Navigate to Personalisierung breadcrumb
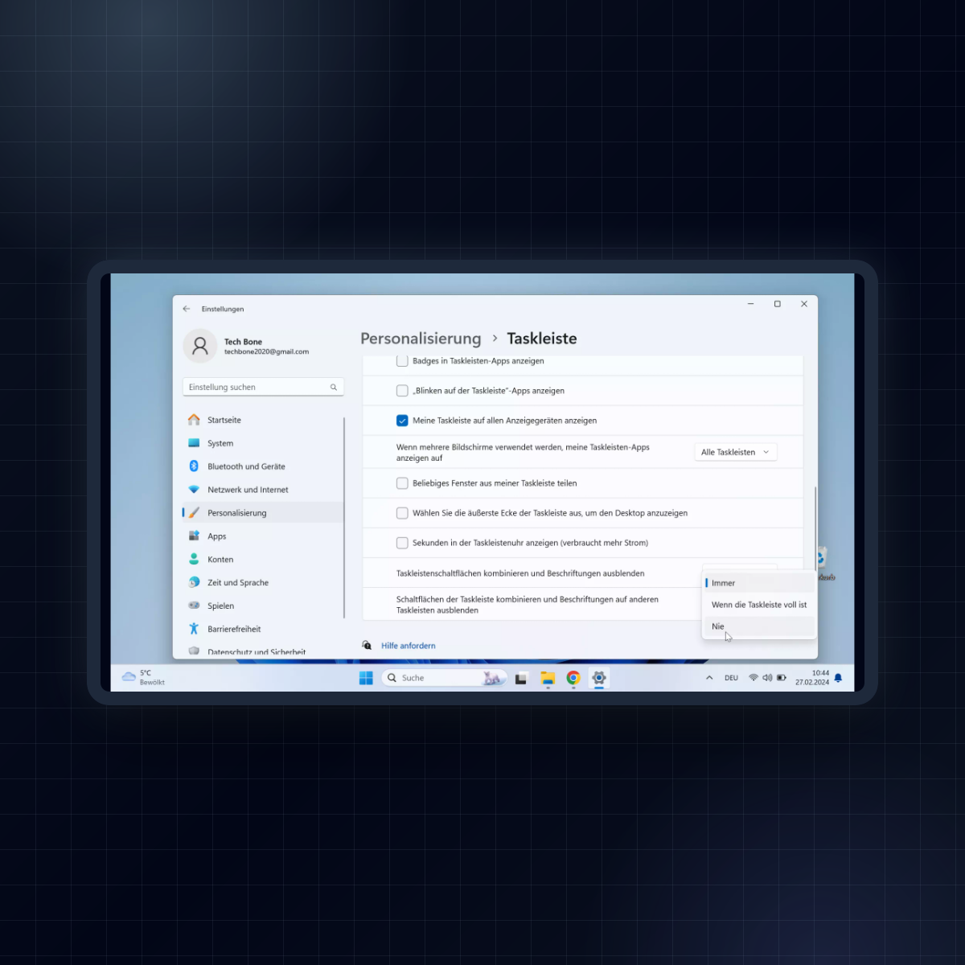Image resolution: width=965 pixels, height=965 pixels. coord(421,339)
